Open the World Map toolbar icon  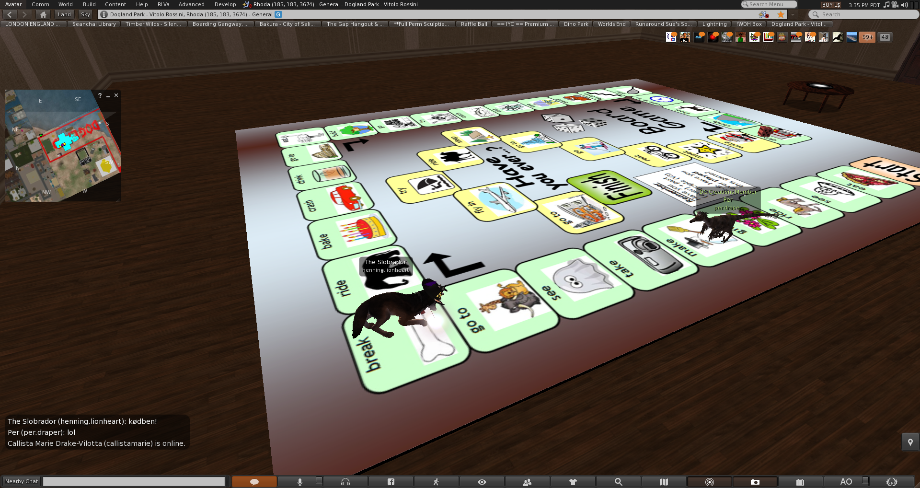coord(664,482)
